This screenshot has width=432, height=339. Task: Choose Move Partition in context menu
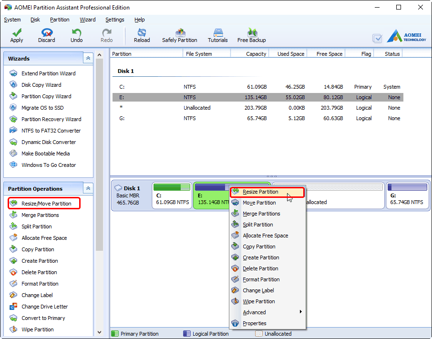click(267, 203)
